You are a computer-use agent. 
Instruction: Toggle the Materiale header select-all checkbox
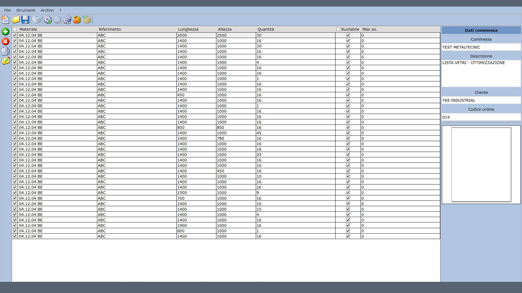pos(15,29)
